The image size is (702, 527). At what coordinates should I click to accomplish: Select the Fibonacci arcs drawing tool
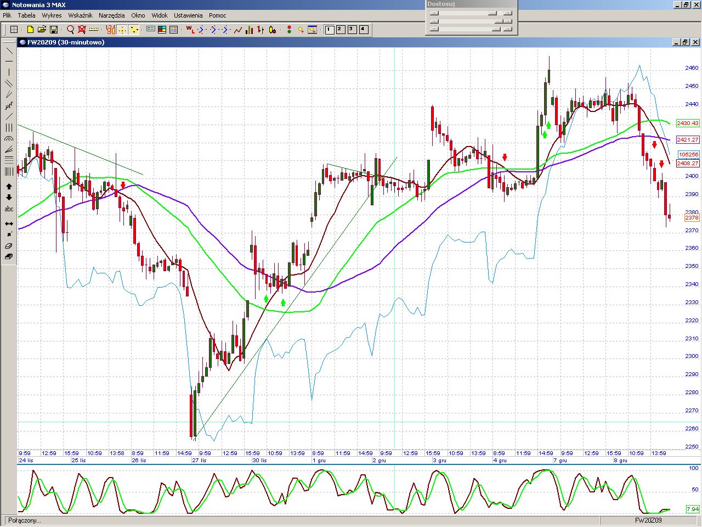pos(9,139)
